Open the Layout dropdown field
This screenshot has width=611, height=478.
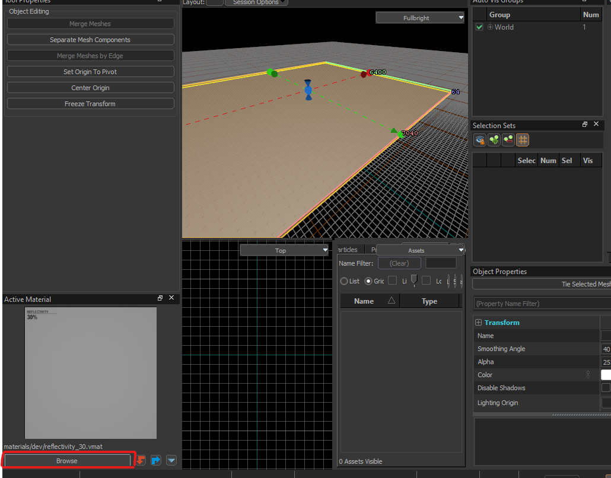tap(214, 2)
